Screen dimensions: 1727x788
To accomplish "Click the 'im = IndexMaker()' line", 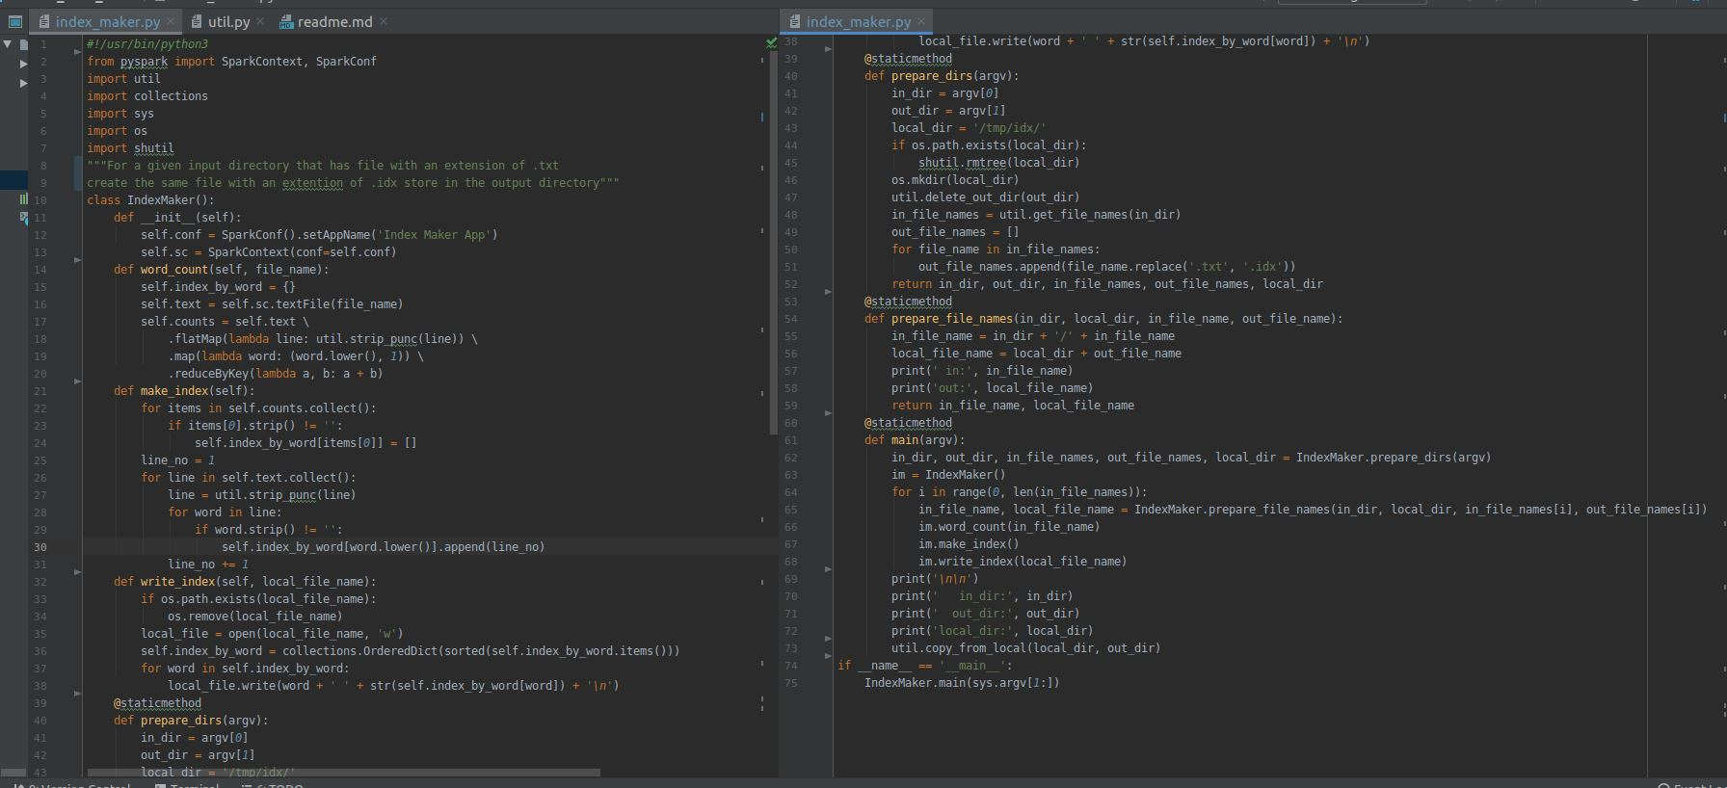I will [948, 475].
